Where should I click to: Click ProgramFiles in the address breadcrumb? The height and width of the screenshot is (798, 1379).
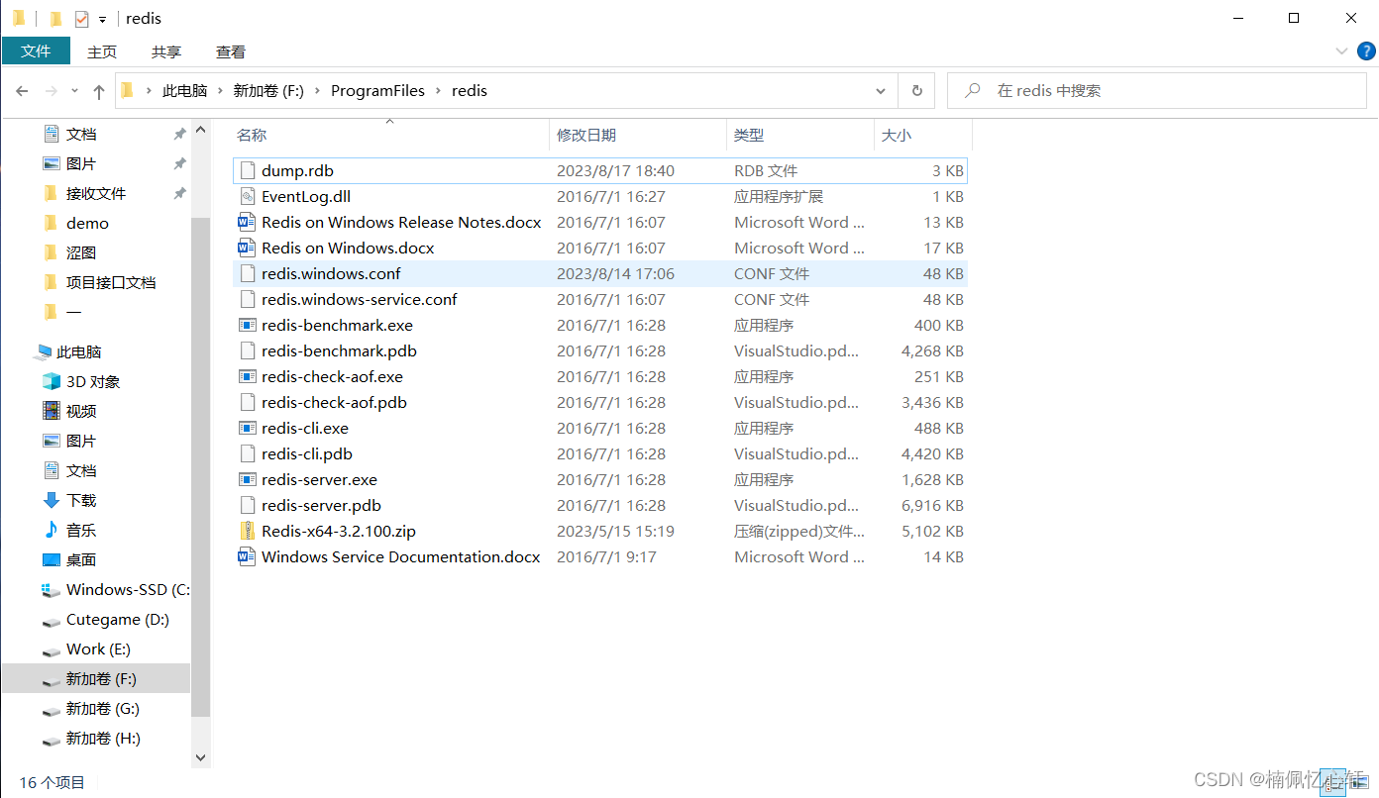pos(377,91)
